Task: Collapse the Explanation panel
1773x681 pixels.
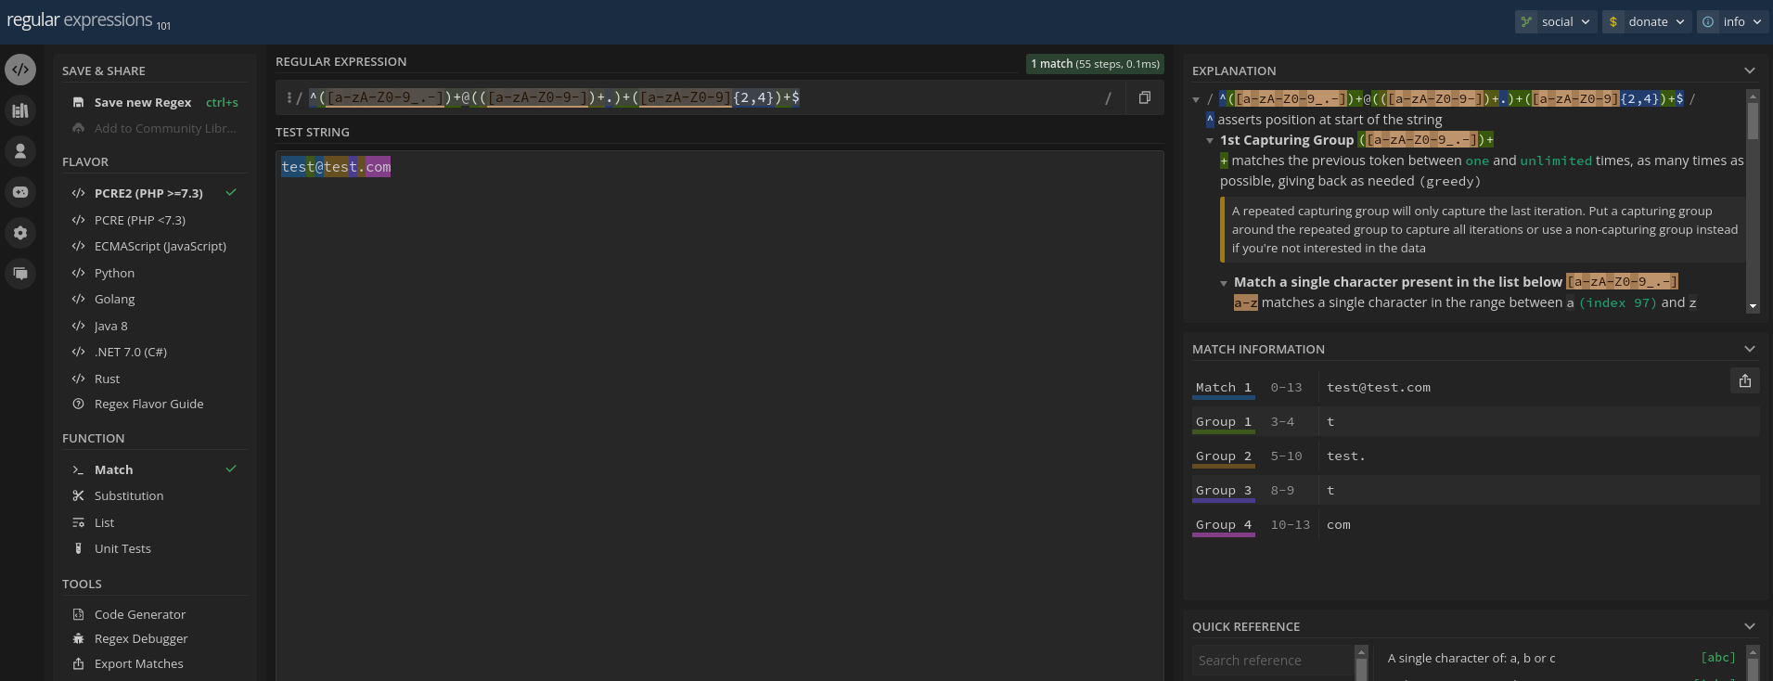Action: click(1749, 71)
